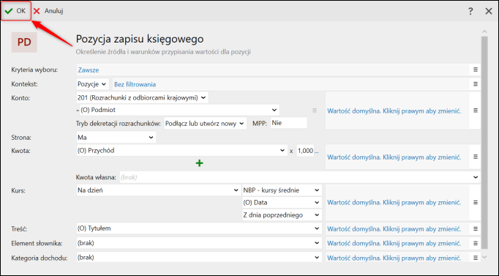
Task: Expand the Strona dropdown set to Ma
Action: (x=116, y=138)
